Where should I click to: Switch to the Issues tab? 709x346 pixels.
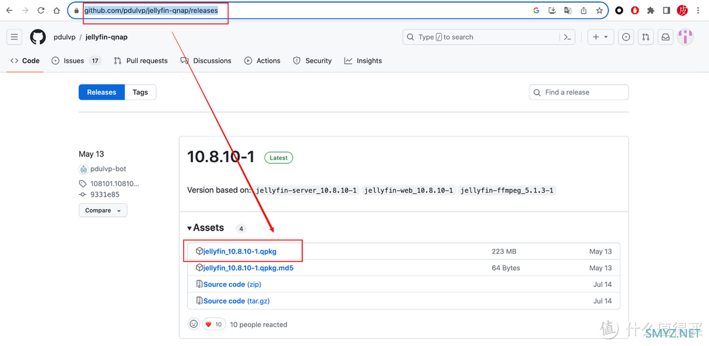click(76, 60)
